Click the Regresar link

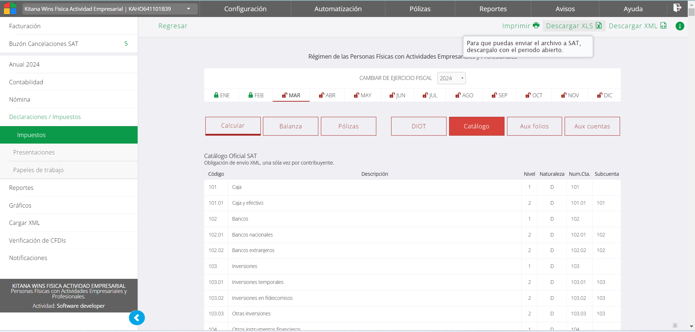click(173, 26)
